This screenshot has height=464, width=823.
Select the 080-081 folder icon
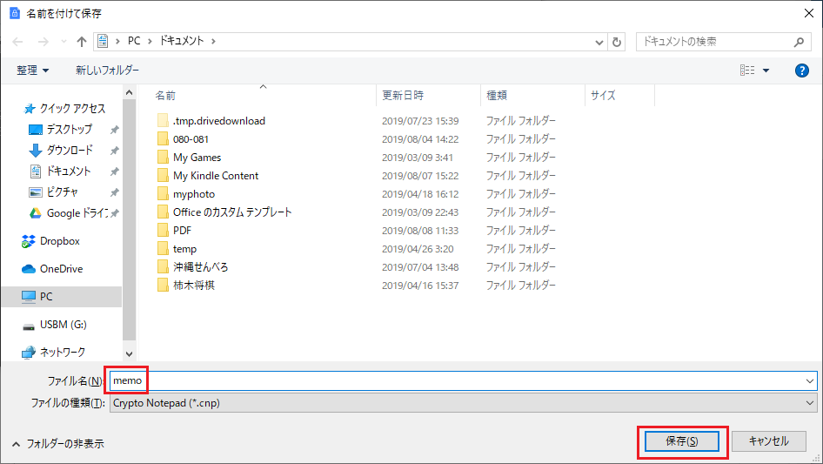coord(164,139)
